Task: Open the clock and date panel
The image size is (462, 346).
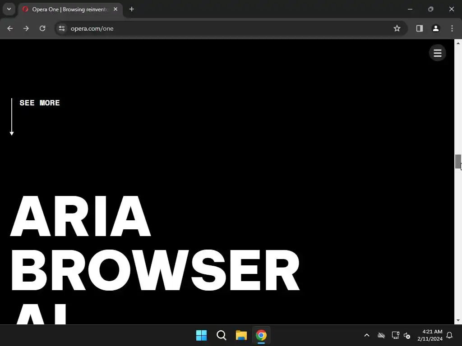Action: pyautogui.click(x=430, y=335)
